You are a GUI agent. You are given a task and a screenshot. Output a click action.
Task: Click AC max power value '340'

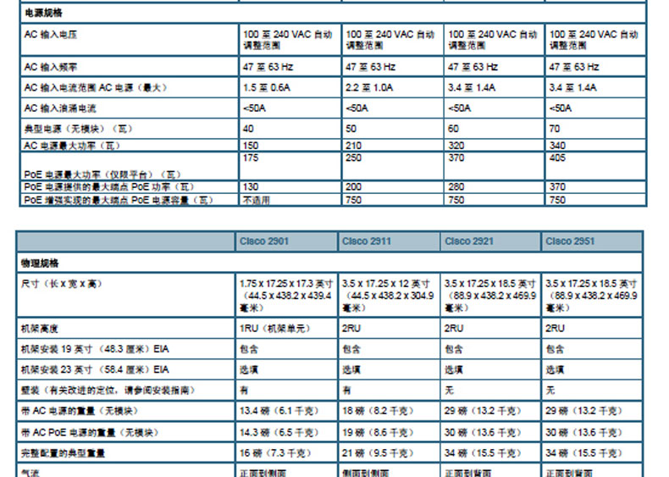(557, 146)
